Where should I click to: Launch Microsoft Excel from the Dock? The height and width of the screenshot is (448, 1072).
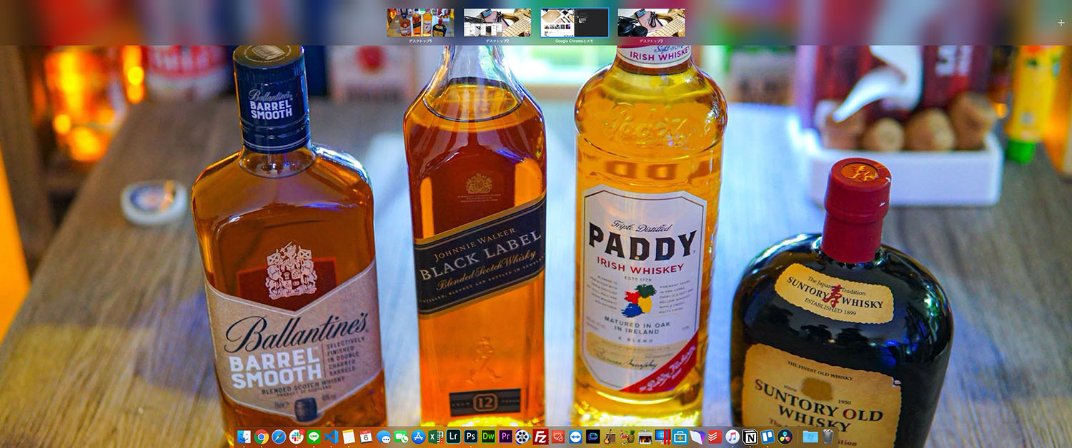point(436,437)
